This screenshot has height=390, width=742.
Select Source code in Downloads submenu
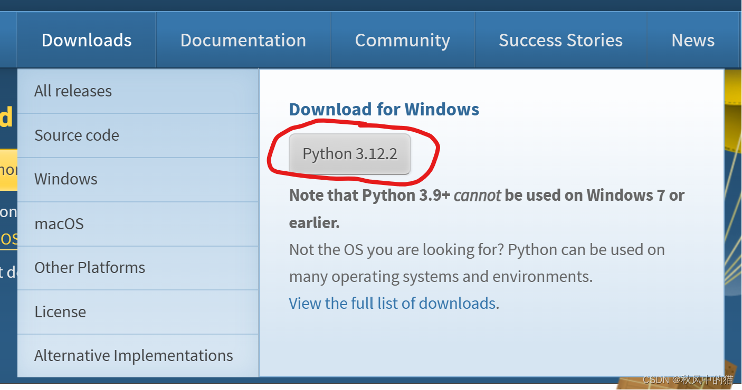(138, 135)
